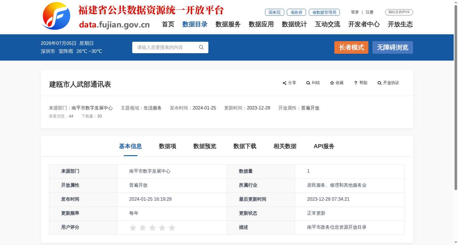Switch to the 相关数据 tab
The width and height of the screenshot is (458, 245).
285,146
